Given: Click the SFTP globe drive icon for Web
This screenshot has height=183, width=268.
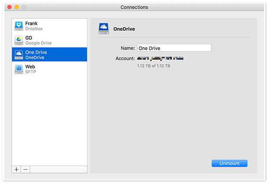Looking at the screenshot, I should pos(19,69).
